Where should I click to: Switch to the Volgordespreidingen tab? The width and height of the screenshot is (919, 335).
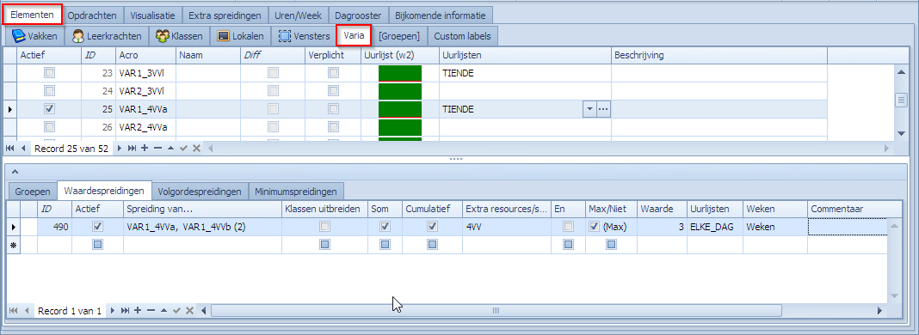click(200, 192)
